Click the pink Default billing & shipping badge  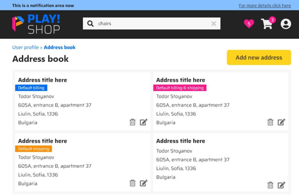tap(180, 88)
